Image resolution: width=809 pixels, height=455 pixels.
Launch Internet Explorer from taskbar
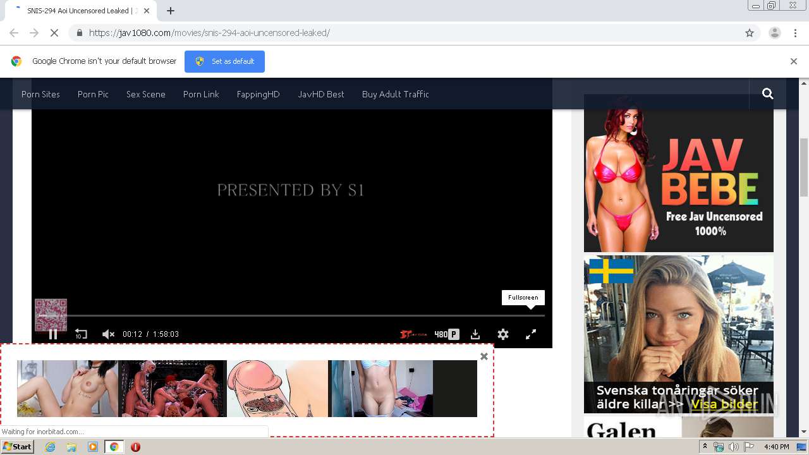50,447
